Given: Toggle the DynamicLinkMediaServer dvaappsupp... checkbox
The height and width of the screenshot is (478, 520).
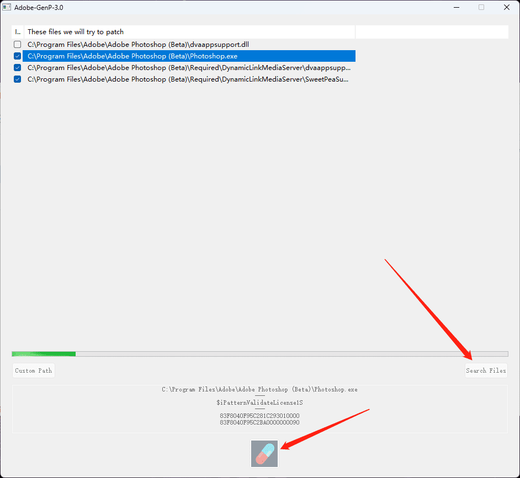Looking at the screenshot, I should pyautogui.click(x=18, y=68).
